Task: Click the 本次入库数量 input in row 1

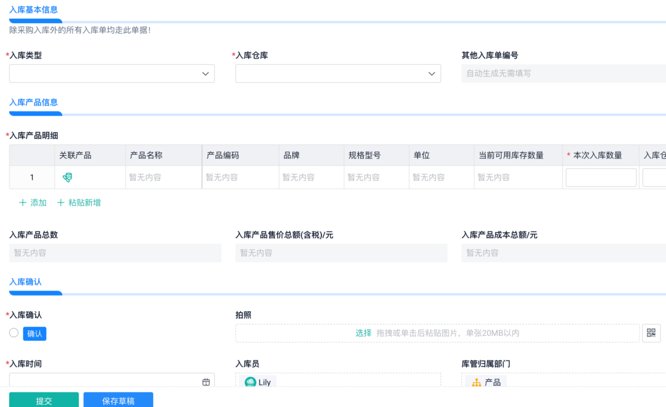Action: pos(601,177)
